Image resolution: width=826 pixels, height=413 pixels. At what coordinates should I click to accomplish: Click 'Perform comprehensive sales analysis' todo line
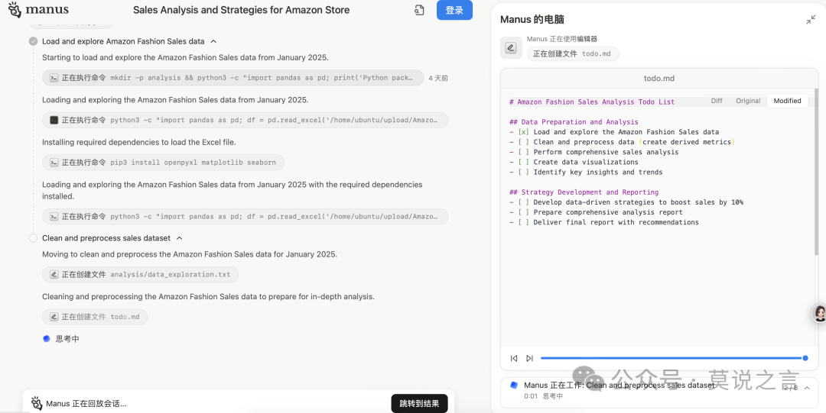[594, 152]
